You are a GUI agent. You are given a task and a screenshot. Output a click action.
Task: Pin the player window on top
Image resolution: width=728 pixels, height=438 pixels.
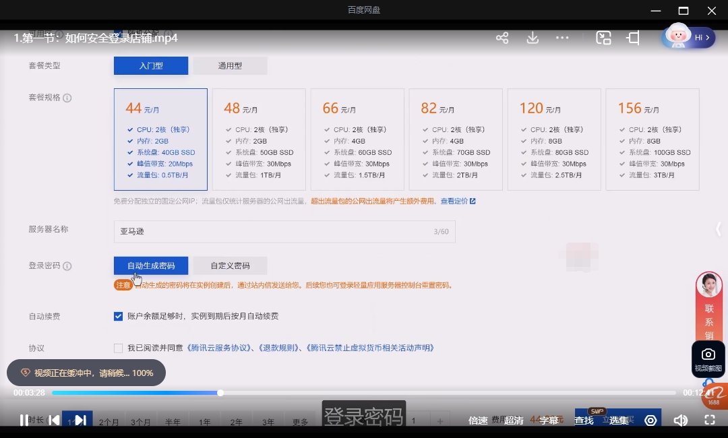point(634,38)
